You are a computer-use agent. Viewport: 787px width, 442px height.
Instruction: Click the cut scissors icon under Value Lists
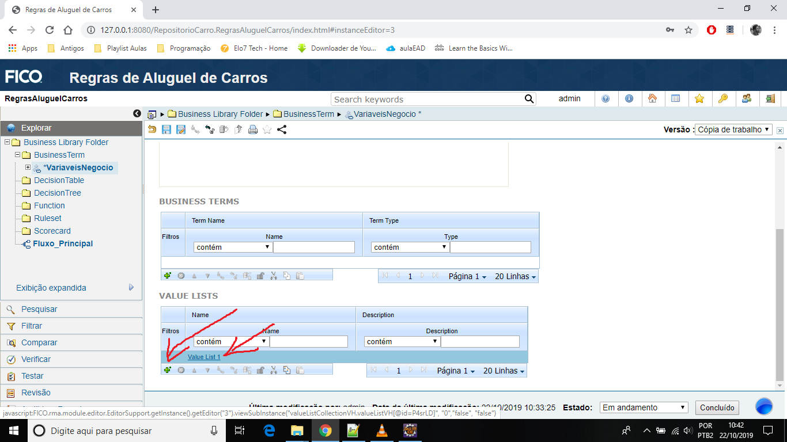pos(274,369)
